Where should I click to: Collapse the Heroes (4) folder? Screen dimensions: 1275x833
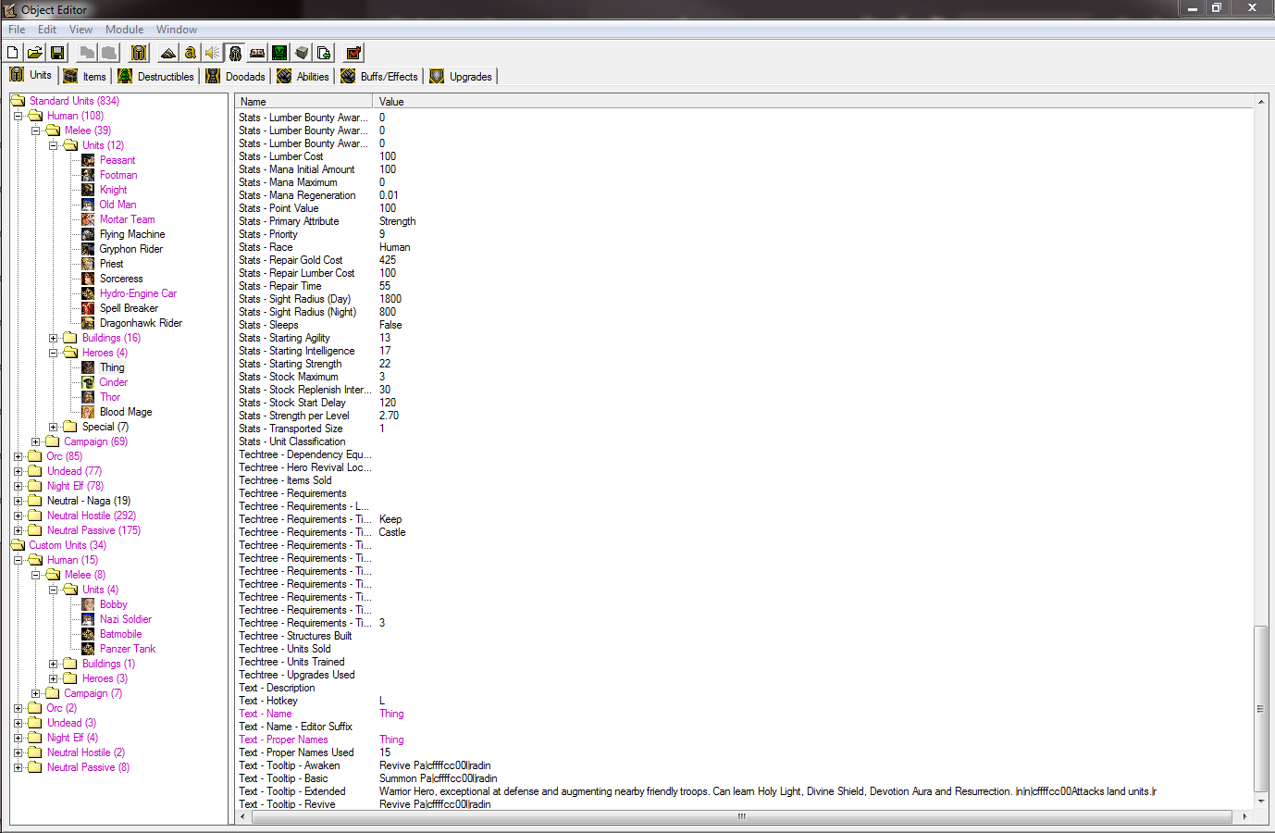point(53,353)
